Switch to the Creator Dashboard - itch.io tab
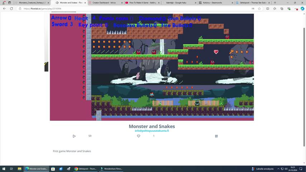 pyautogui.click(x=104, y=3)
